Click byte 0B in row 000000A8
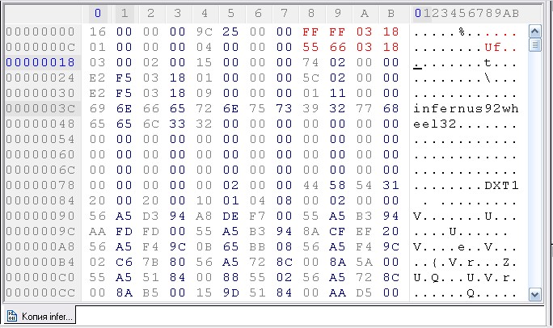The width and height of the screenshot is (553, 328). click(x=205, y=246)
